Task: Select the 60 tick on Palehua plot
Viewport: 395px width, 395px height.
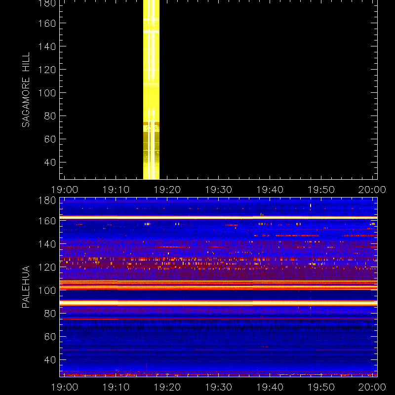Action: [x=50, y=337]
